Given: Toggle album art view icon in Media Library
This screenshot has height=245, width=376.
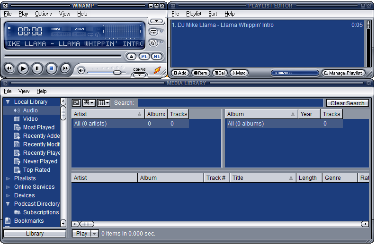Looking at the screenshot, I should pyautogui.click(x=76, y=103).
